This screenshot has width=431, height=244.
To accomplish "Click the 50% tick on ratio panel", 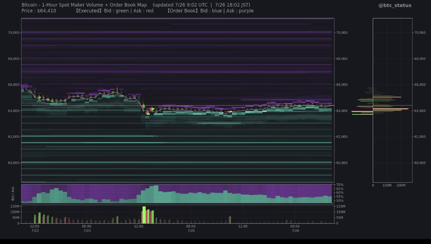I will tap(340, 201).
